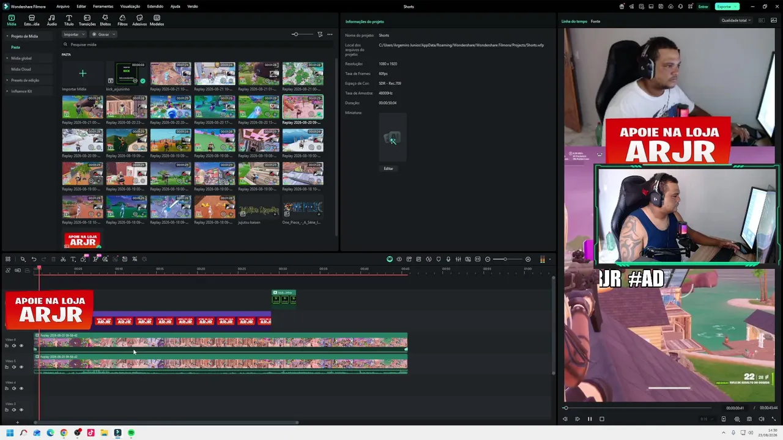Switch to the Fonte preview tab
Viewport: 783px width, 440px height.
tap(595, 21)
